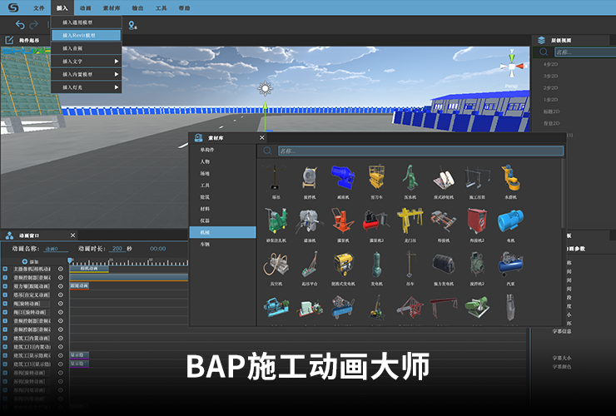Image resolution: width=616 pixels, height=416 pixels.
Task: Toggle visibility eye for 绳(1) track
Action: click(x=61, y=312)
